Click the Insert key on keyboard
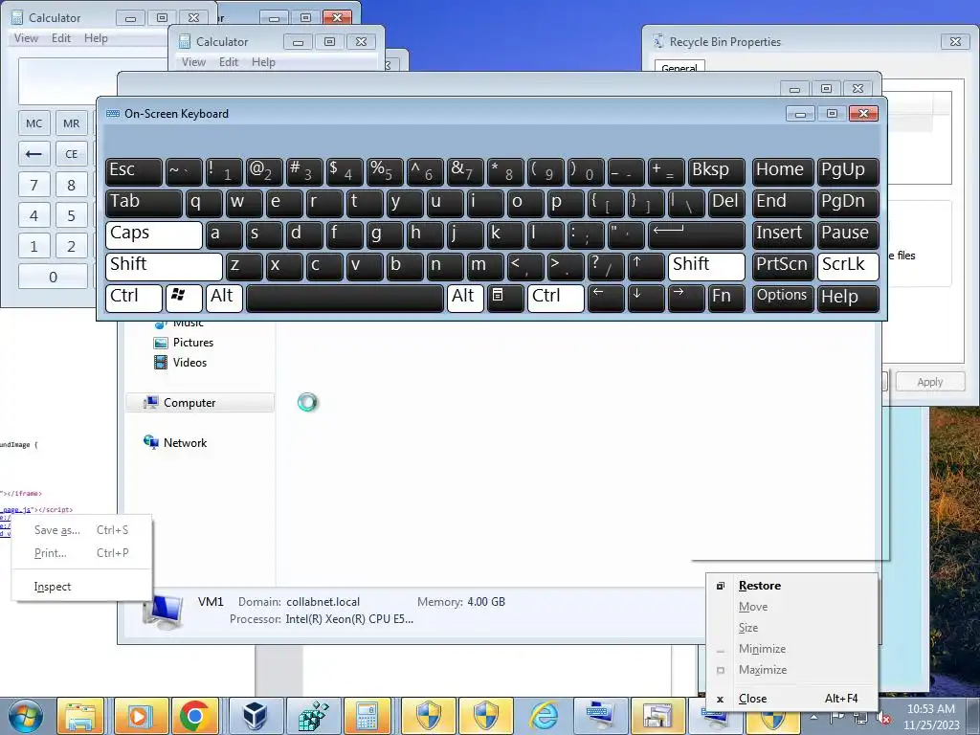This screenshot has width=980, height=735. click(783, 234)
